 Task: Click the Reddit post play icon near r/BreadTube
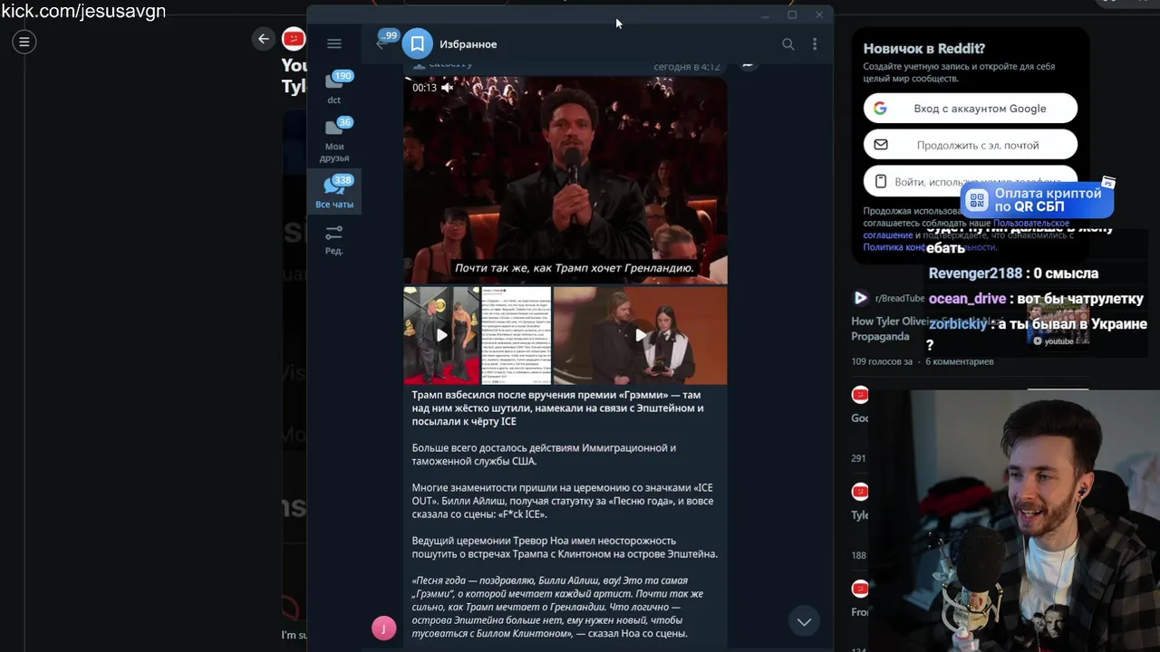pyautogui.click(x=860, y=298)
